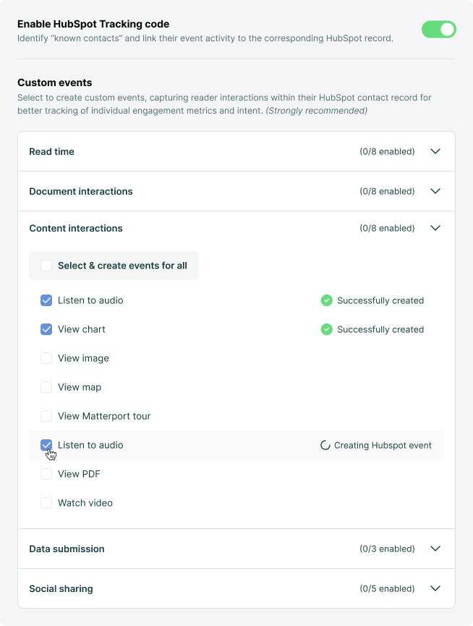Click the Data submission section label
473x626 pixels.
tap(67, 549)
